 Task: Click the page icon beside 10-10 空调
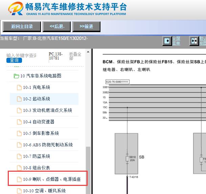19,191
